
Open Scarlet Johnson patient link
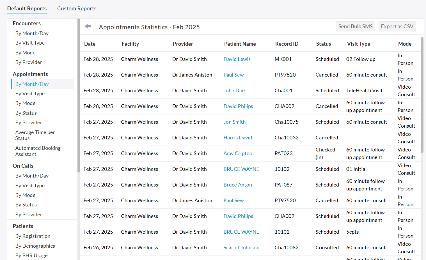coord(241,248)
